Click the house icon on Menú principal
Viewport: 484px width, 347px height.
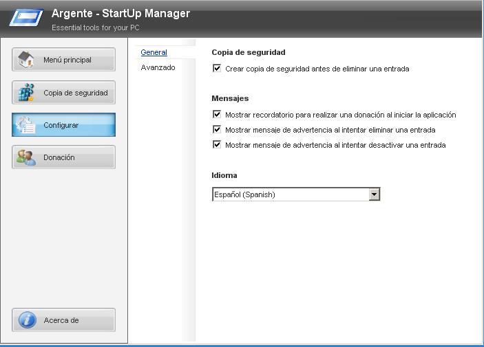coord(26,59)
